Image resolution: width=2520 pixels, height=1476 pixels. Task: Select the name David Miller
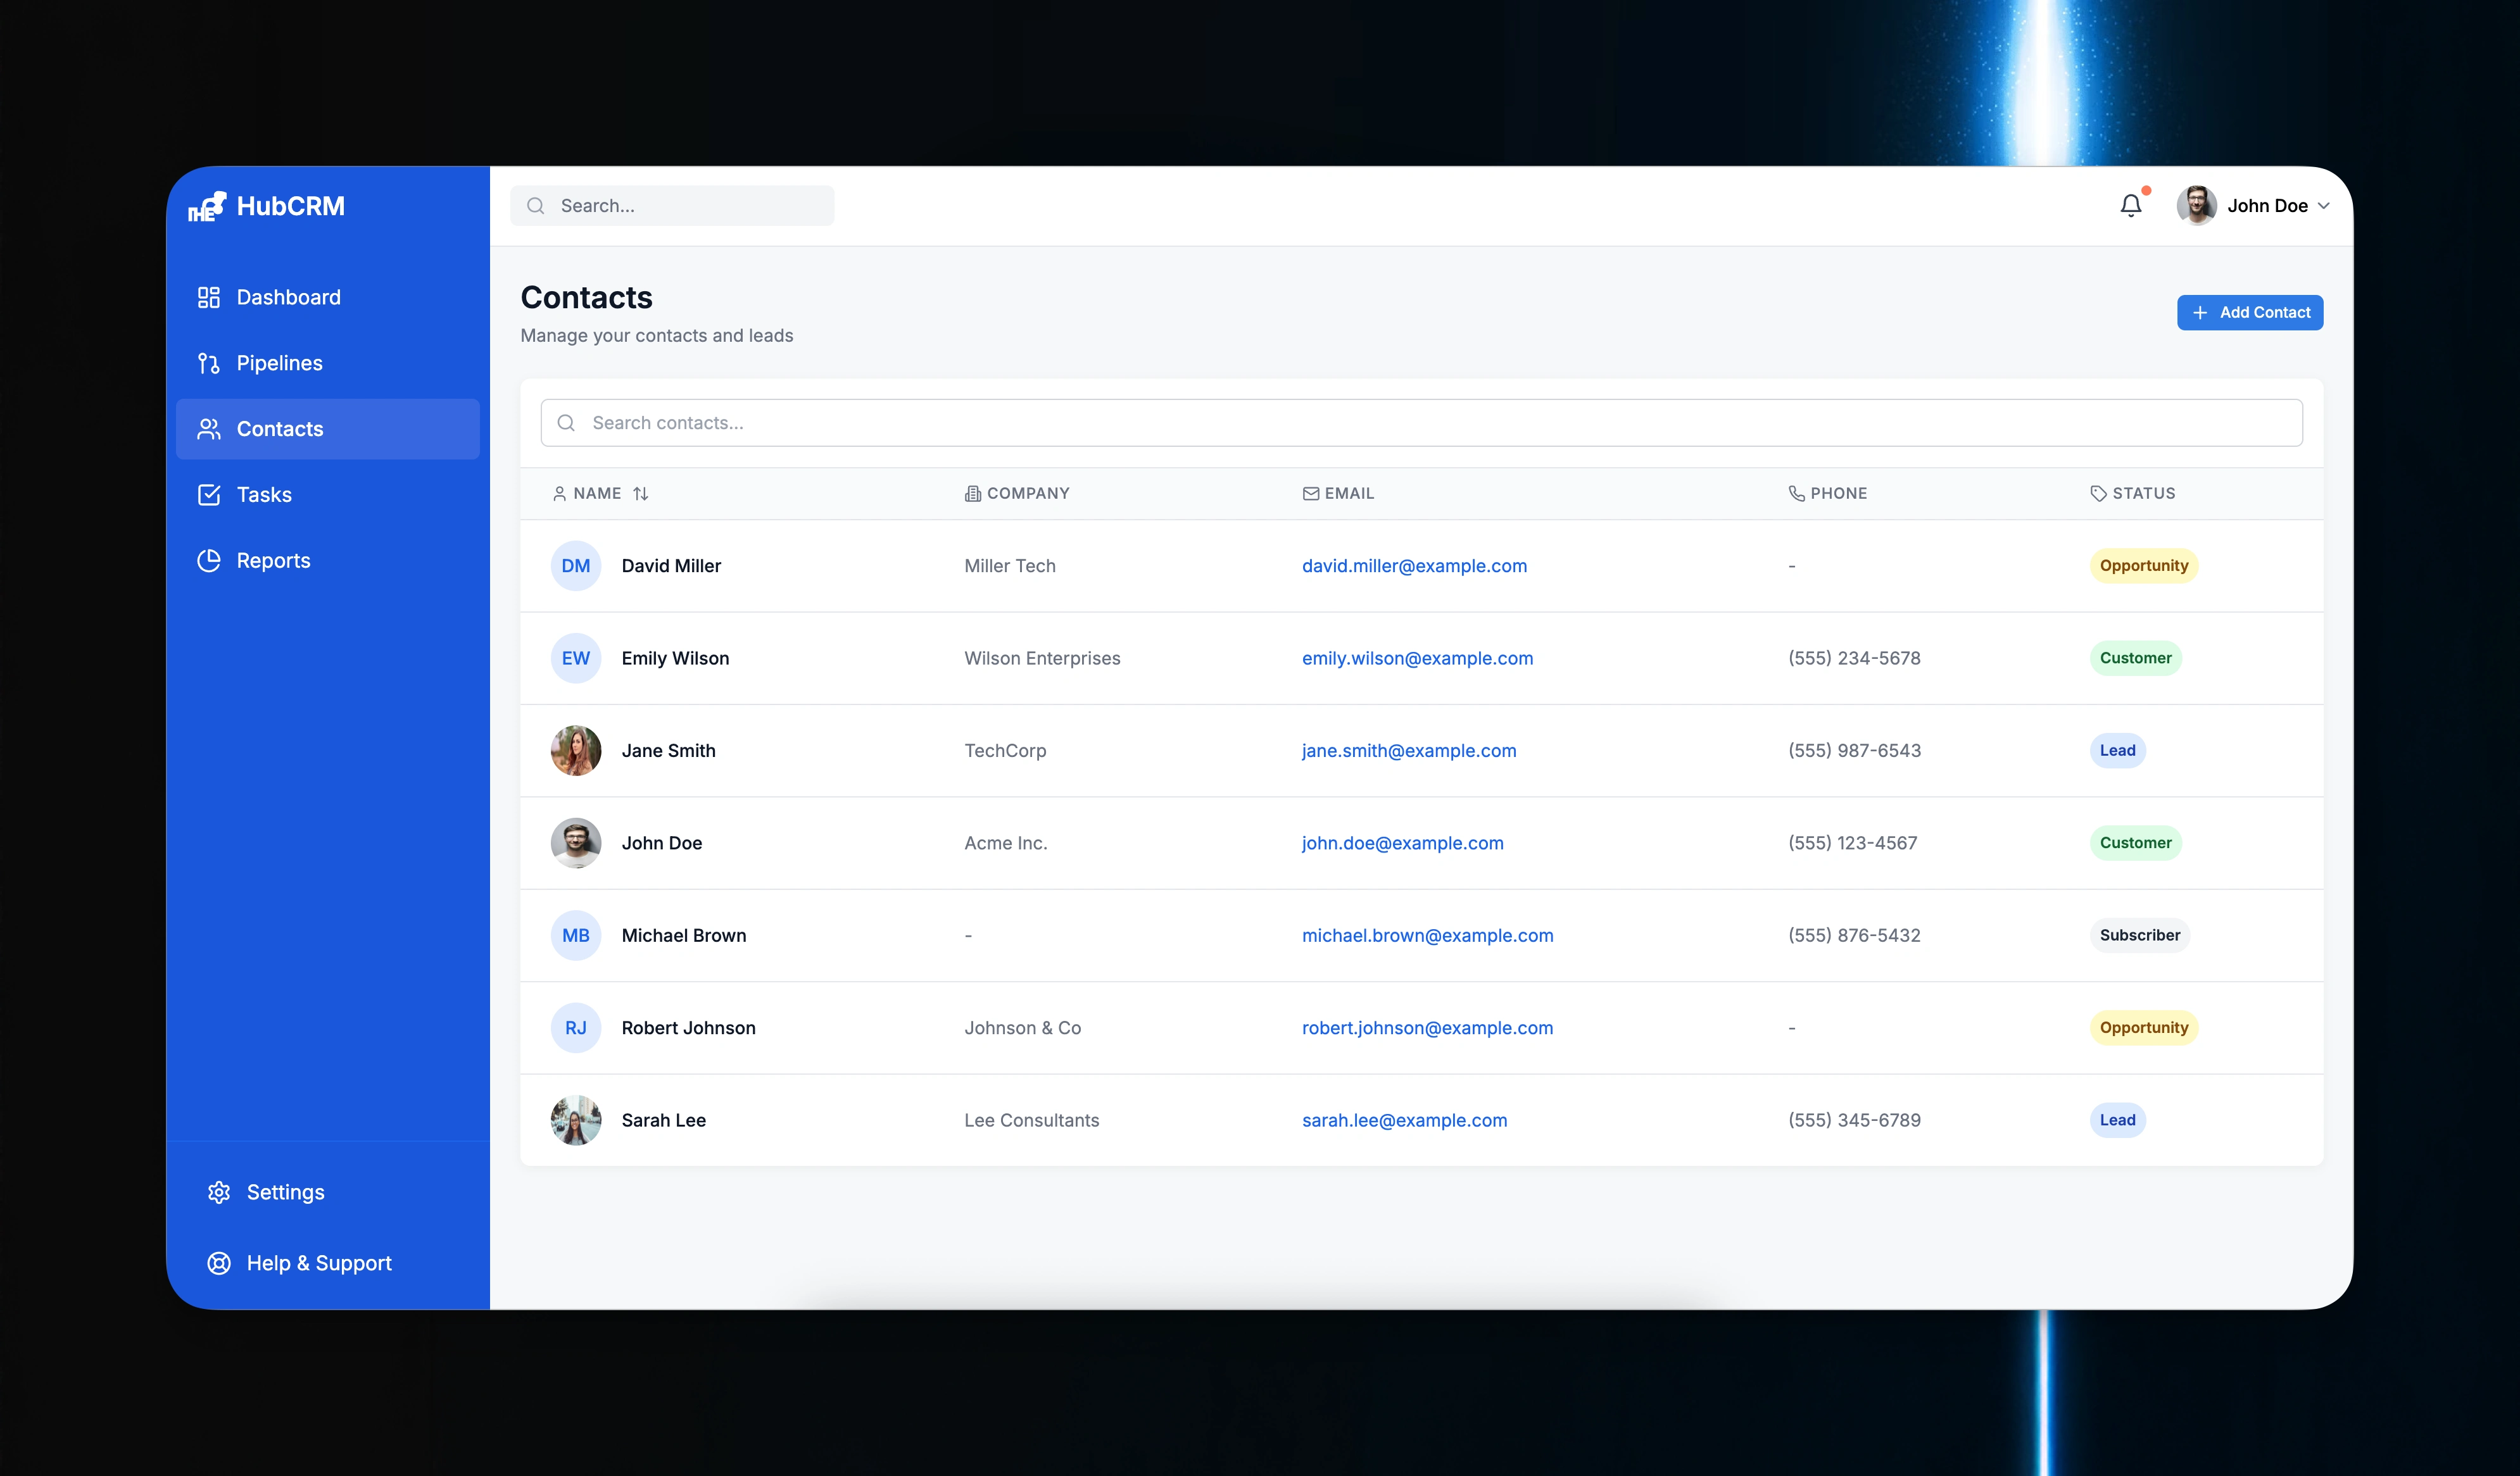pyautogui.click(x=671, y=566)
